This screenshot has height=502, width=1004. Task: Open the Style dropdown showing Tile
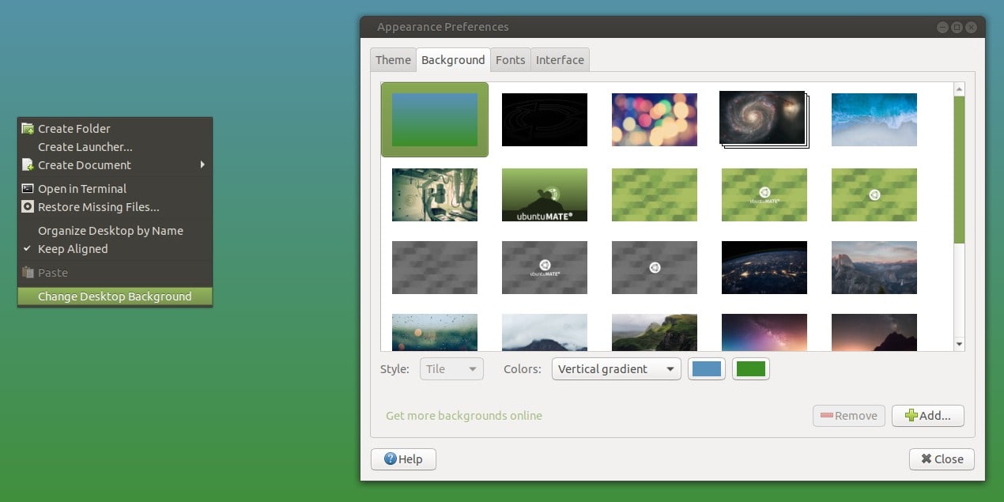451,369
